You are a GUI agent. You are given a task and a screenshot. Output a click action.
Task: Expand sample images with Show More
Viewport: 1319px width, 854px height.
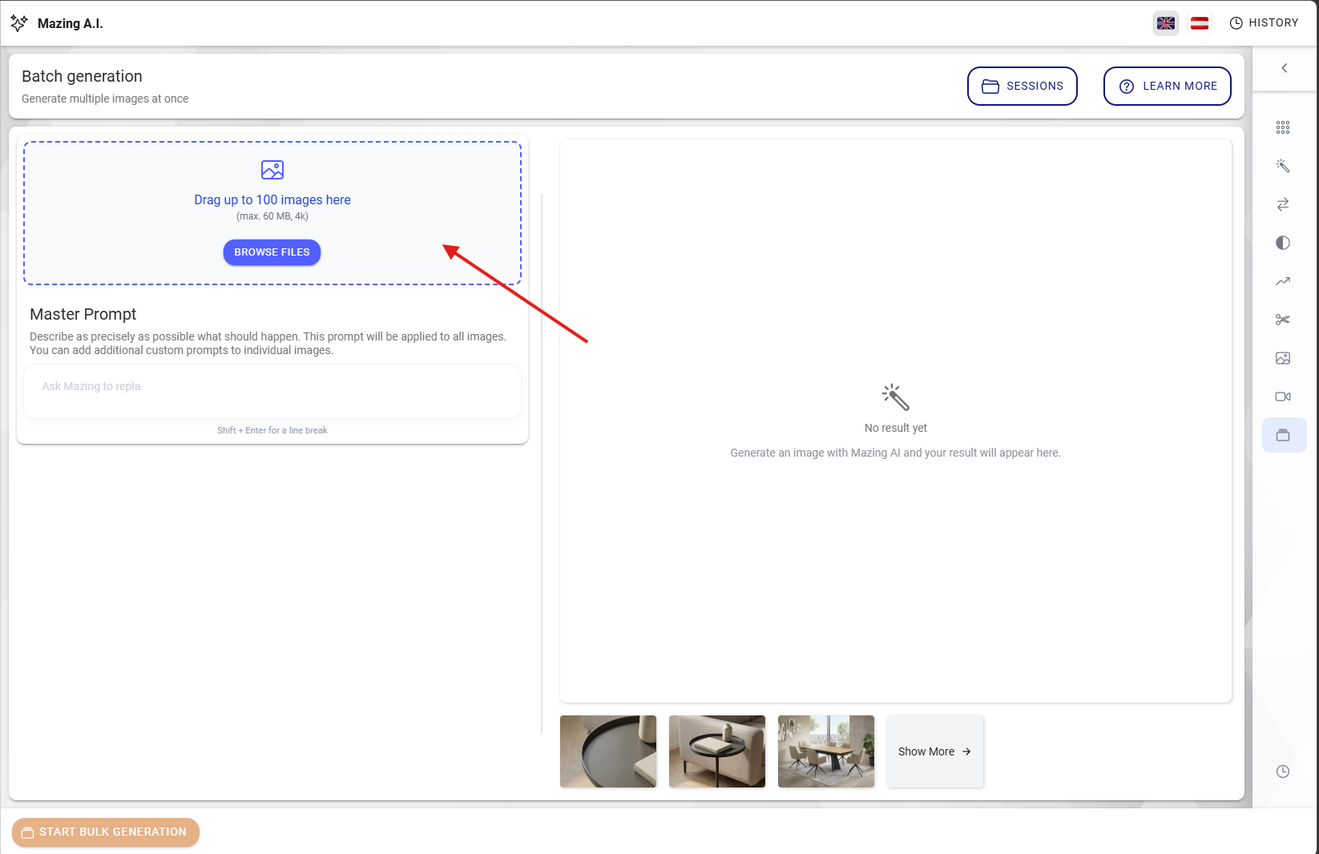934,751
